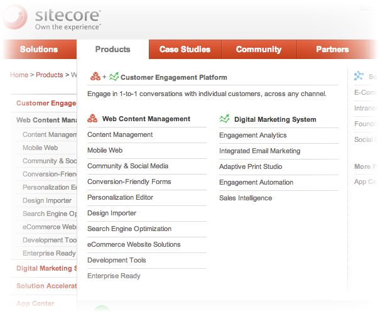Viewport: 380px width, 314px height.
Task: Click the sitecore wordmark text
Action: point(68,15)
